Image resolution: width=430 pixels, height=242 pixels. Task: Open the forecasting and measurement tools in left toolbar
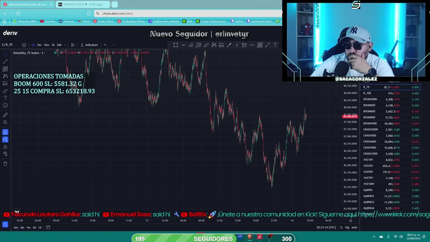pyautogui.click(x=5, y=83)
